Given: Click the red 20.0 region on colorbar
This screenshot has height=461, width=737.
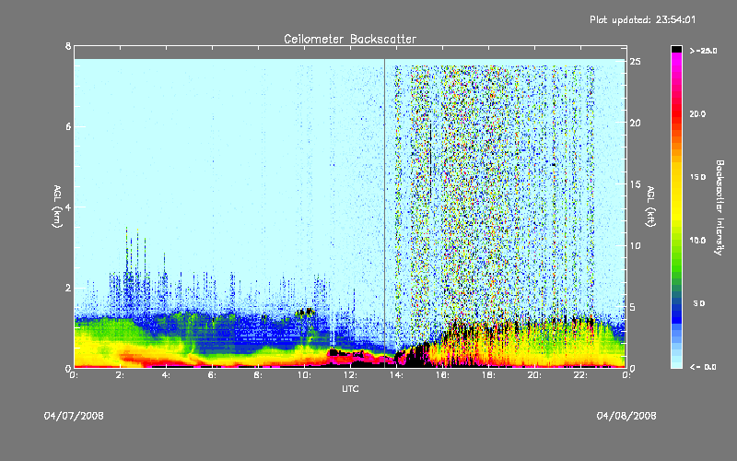Looking at the screenshot, I should (x=676, y=113).
